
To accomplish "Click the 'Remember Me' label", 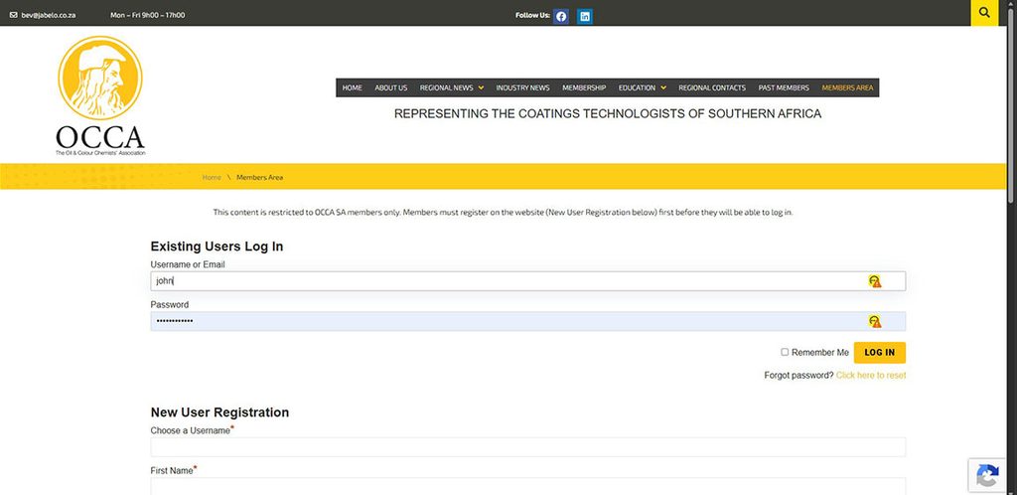I will 819,352.
